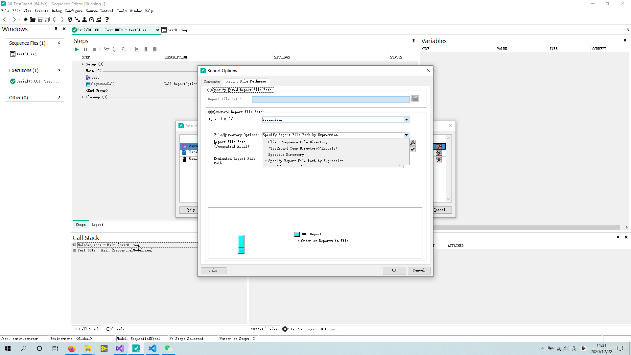631x355 pixels.
Task: Expand the Setup step group
Action: [x=83, y=64]
